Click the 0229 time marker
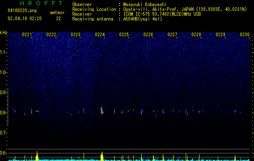The width and height of the screenshot is (254, 161). (220, 35)
